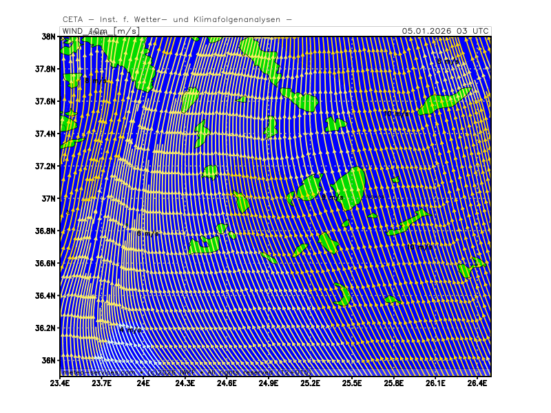This screenshot has height=413, width=551.
Task: Click the 05.01.2026 03 UTC timestamp
Action: 446,31
